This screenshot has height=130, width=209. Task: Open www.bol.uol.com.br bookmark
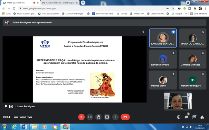click(49, 14)
